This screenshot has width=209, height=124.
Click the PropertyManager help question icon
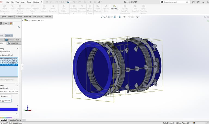(19, 27)
